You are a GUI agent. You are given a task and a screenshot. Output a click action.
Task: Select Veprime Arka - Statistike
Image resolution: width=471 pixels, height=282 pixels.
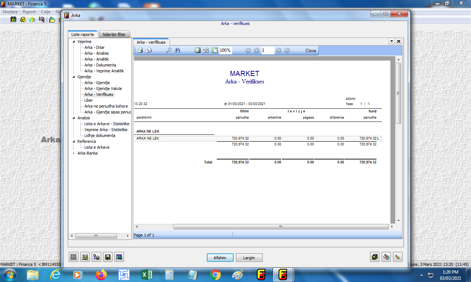106,130
